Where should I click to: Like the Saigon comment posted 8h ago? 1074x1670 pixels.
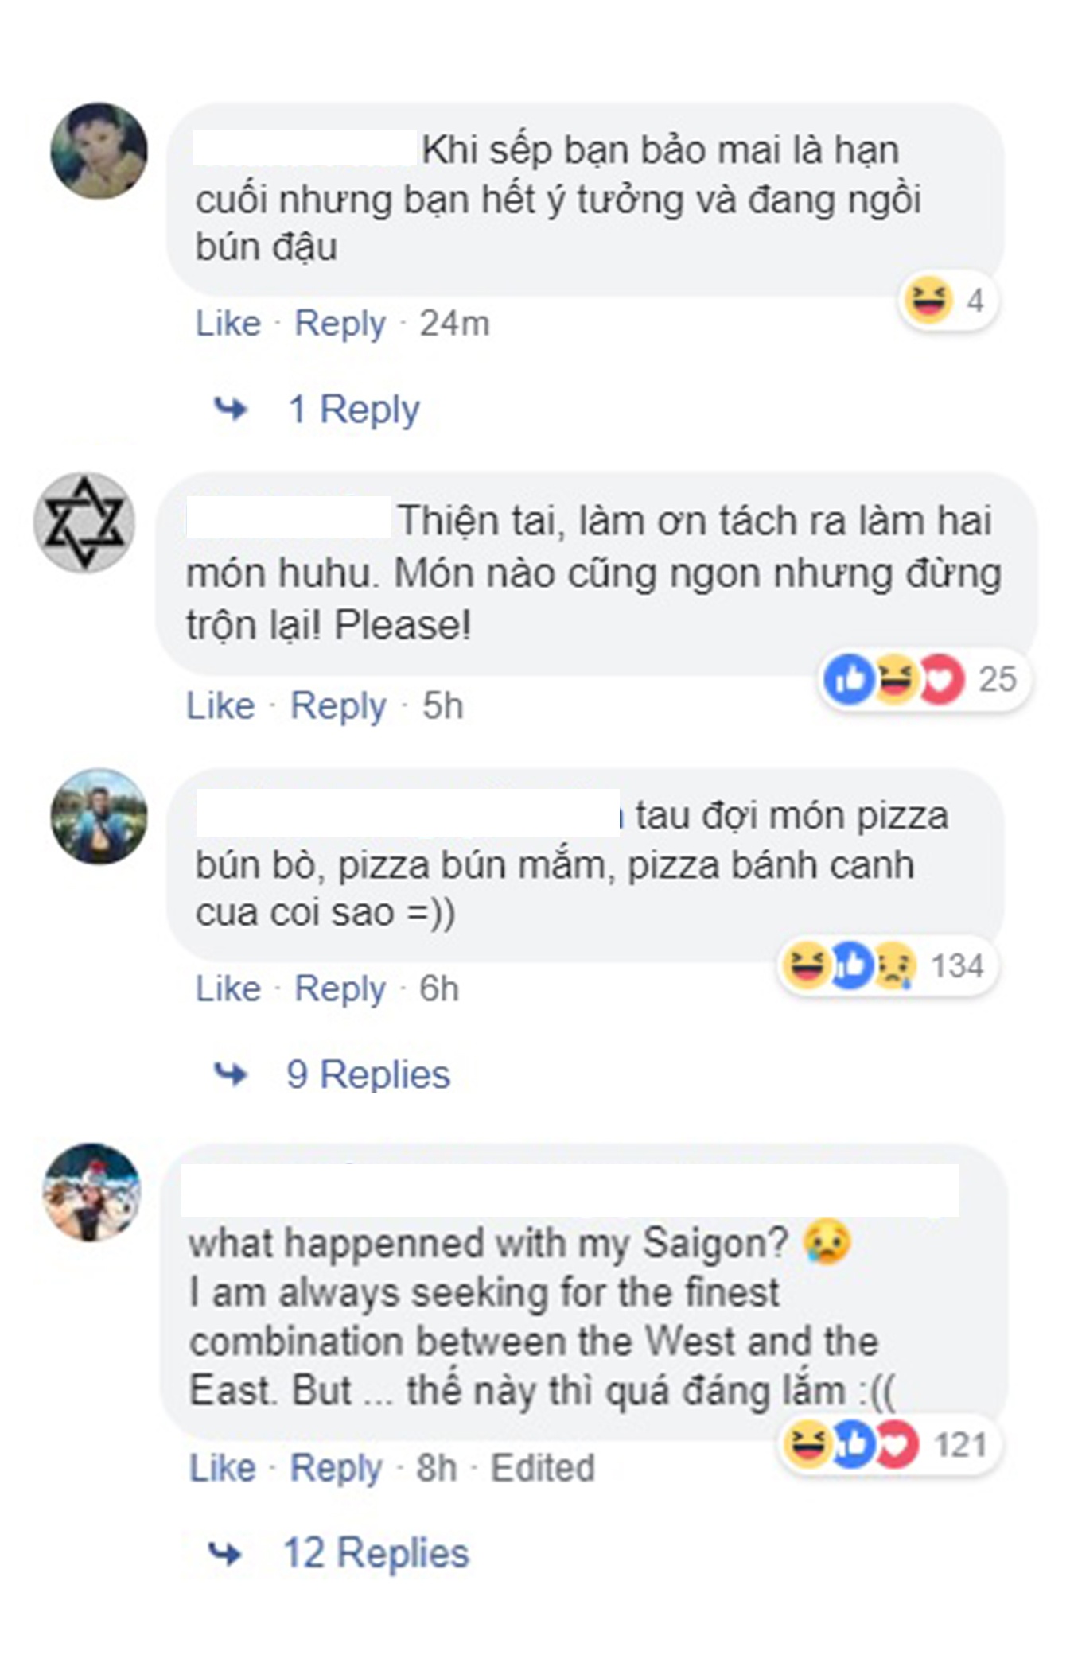click(222, 1468)
